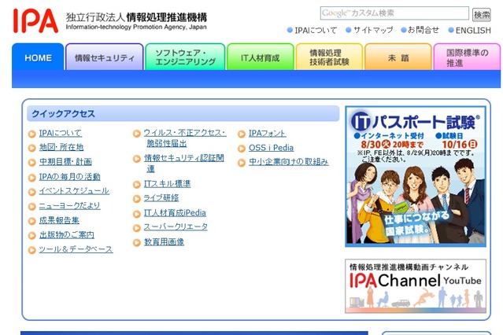Click the orange arrow icon beside OSS iPedia
Viewport: 503px width, 335px height.
(x=242, y=149)
